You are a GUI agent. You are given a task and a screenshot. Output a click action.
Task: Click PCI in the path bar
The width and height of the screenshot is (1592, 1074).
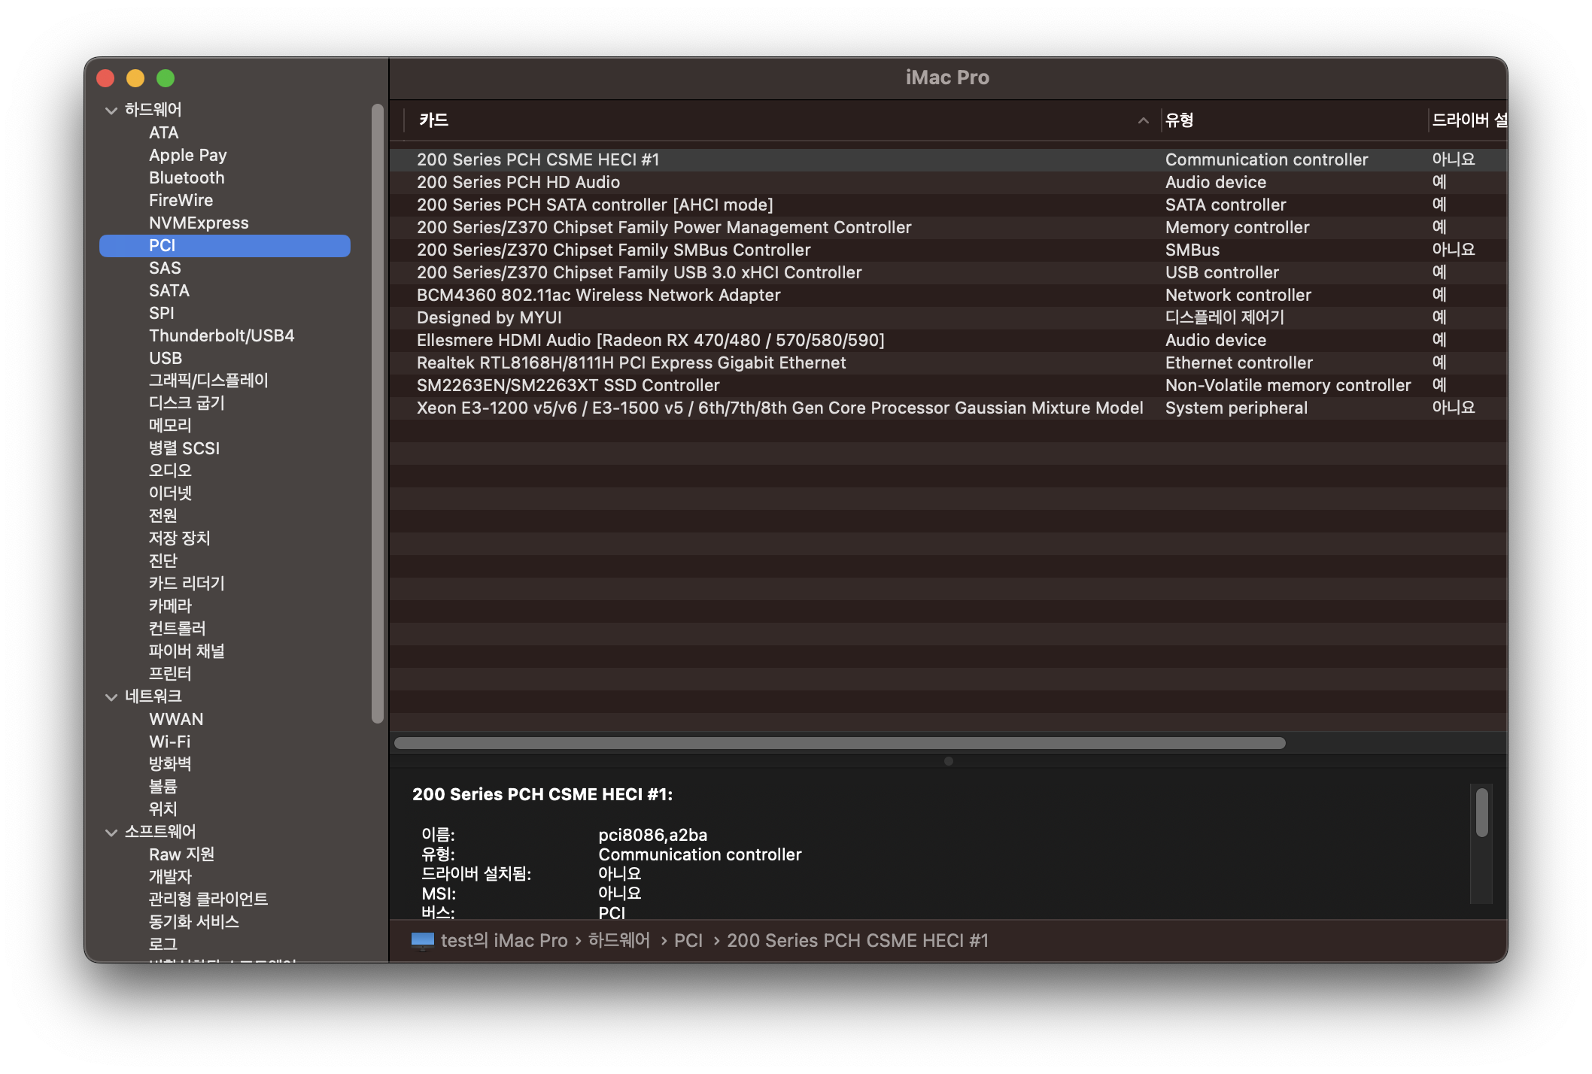click(x=688, y=941)
